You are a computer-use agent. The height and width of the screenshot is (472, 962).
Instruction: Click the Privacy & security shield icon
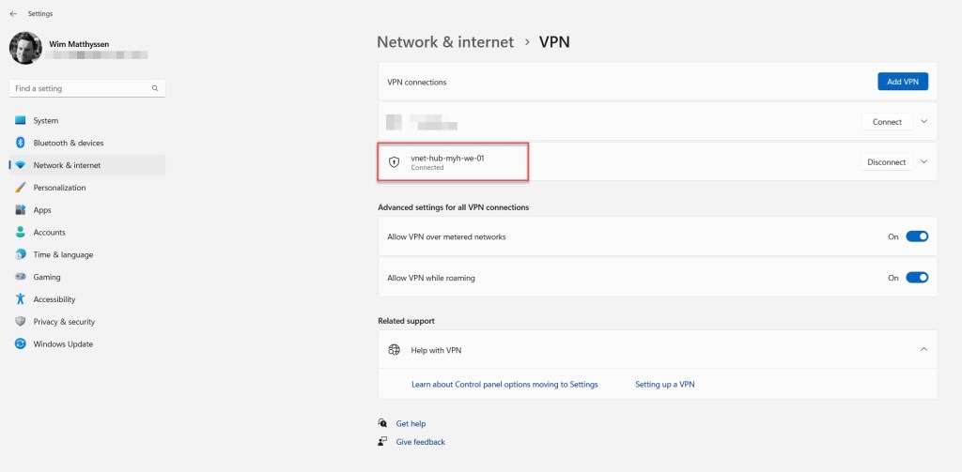pos(20,322)
